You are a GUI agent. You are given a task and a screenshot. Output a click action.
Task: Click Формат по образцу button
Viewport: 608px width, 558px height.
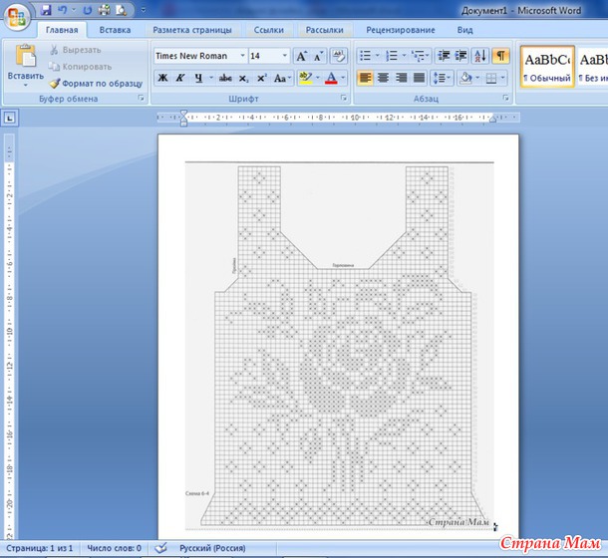96,84
